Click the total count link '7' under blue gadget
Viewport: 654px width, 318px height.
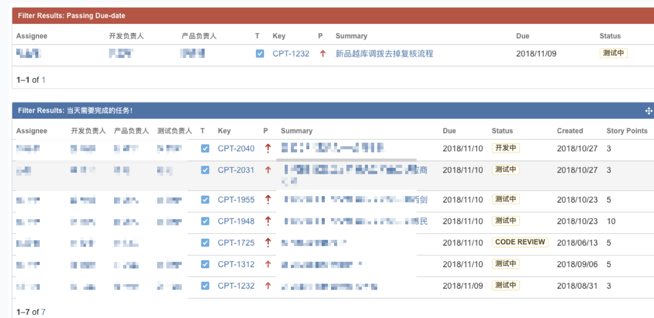(x=44, y=312)
